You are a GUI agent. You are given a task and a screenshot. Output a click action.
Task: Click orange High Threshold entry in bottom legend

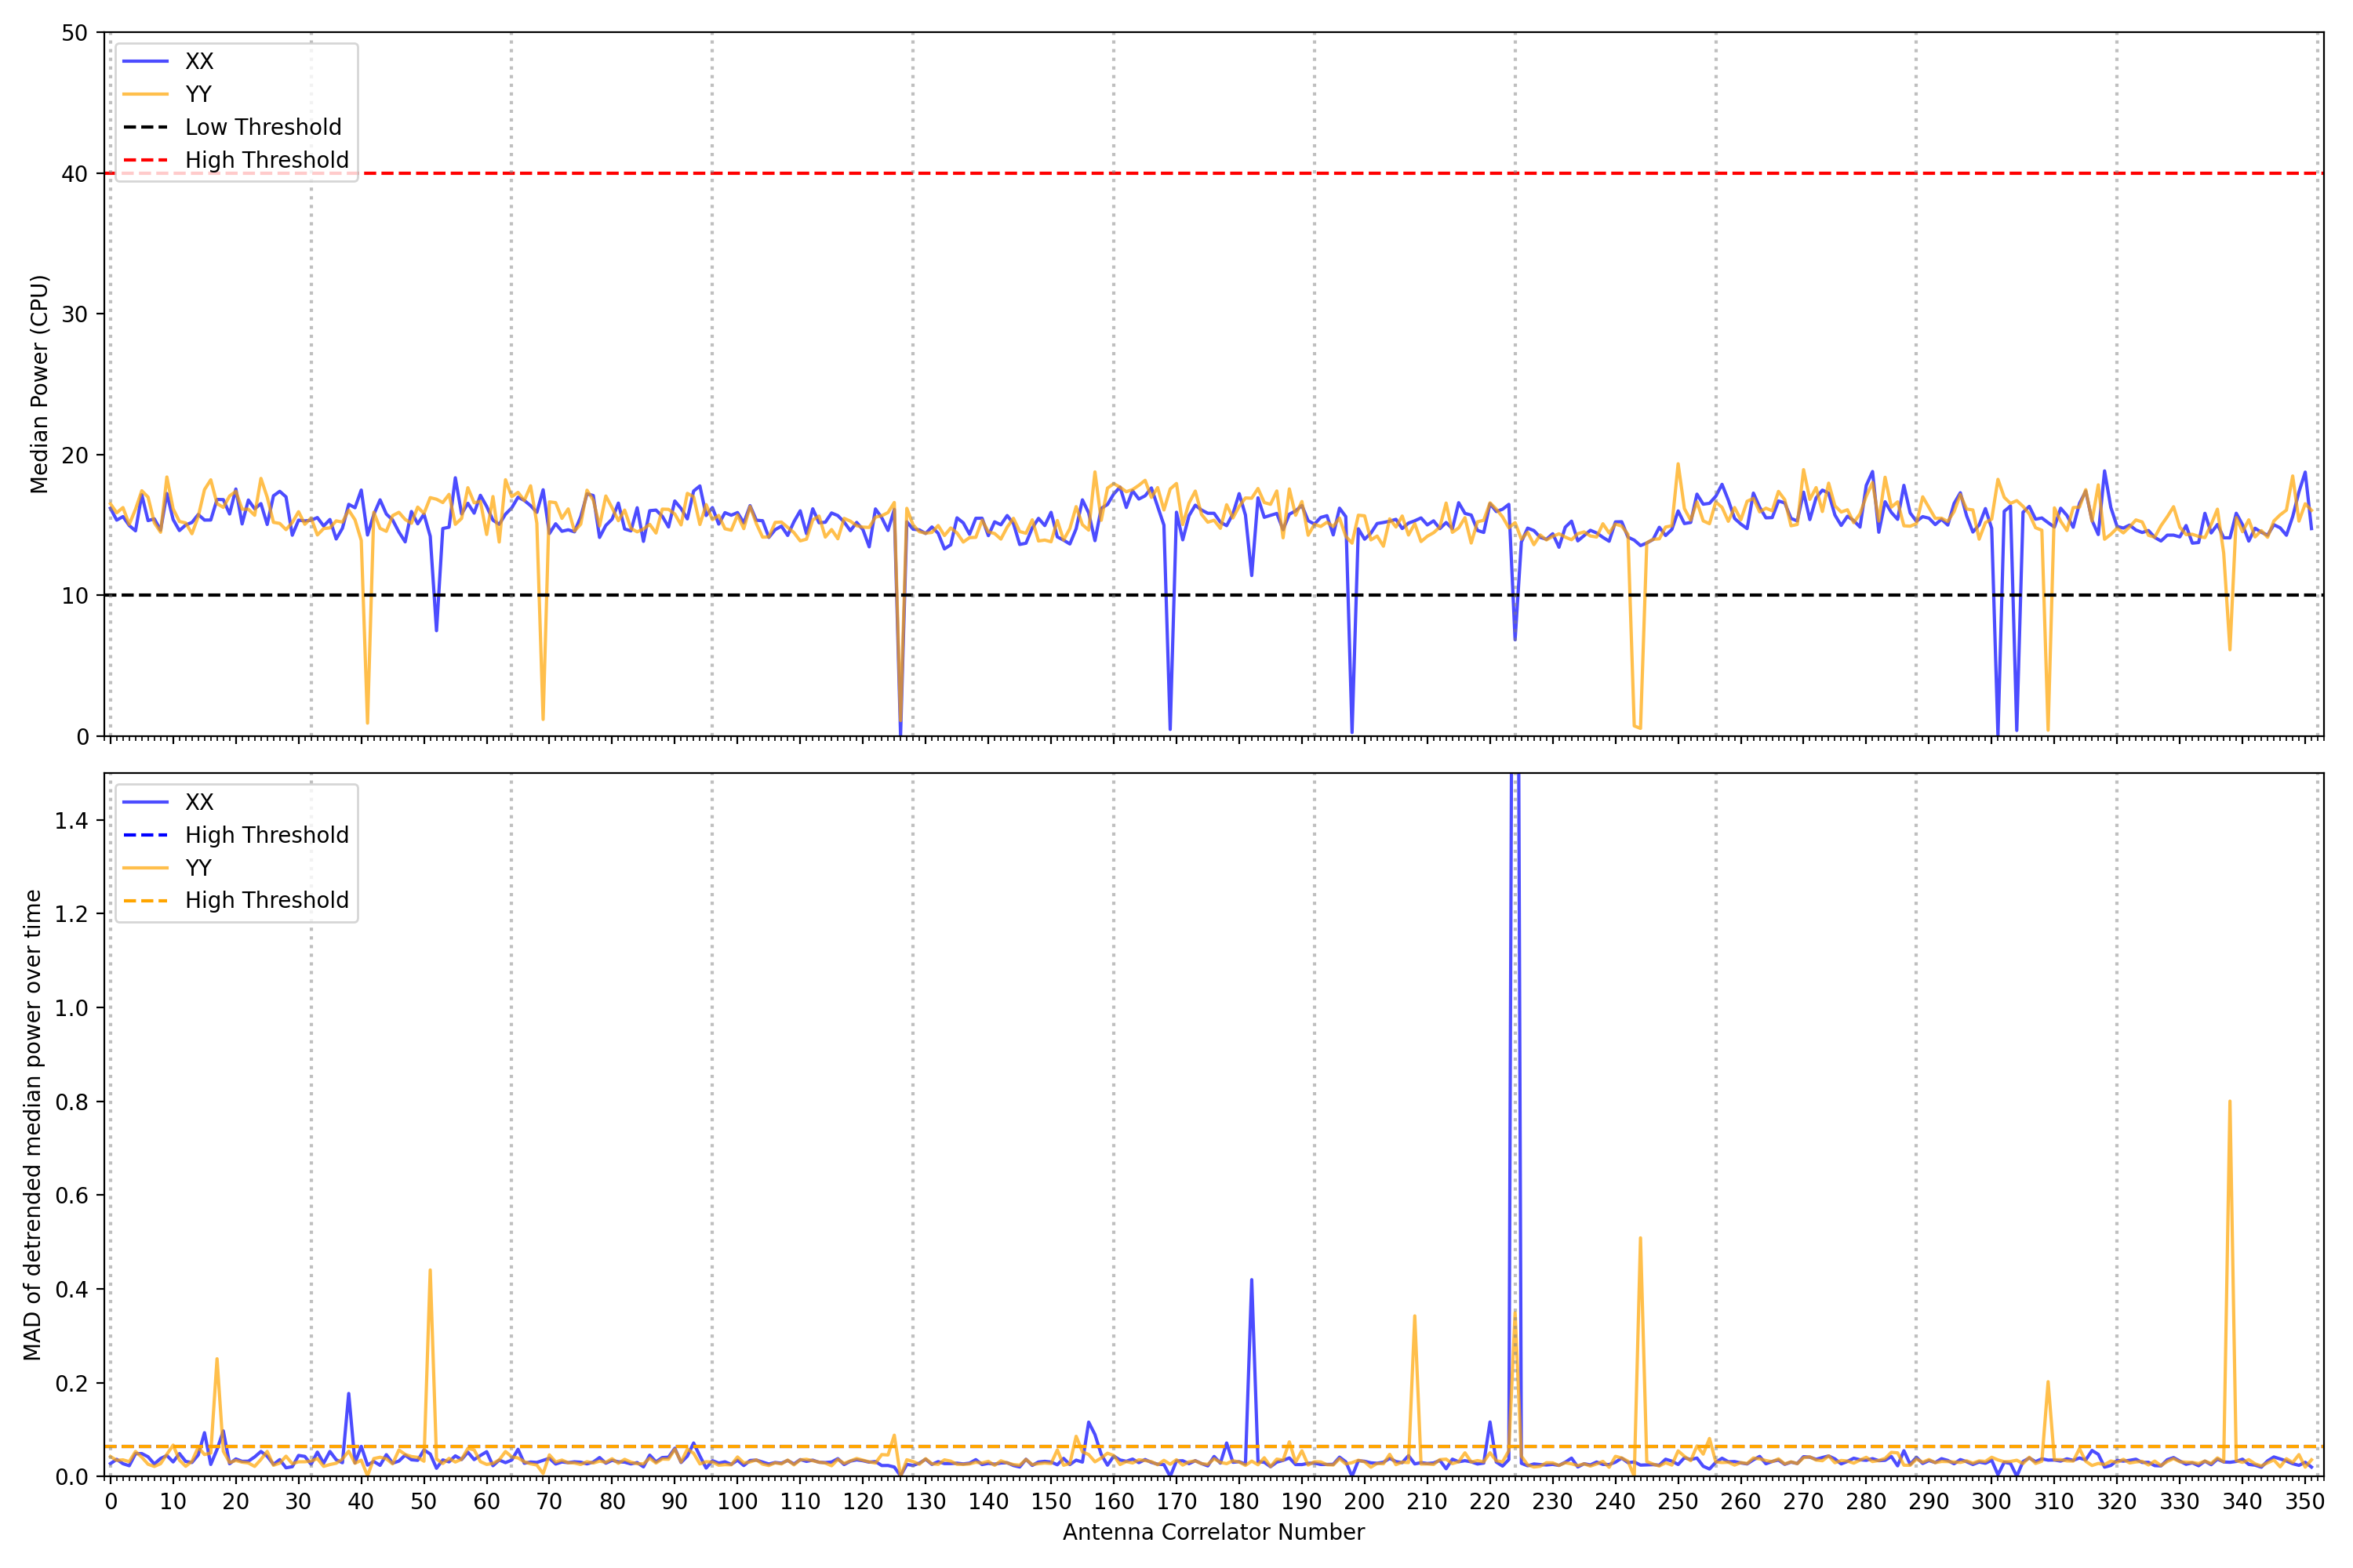266,901
